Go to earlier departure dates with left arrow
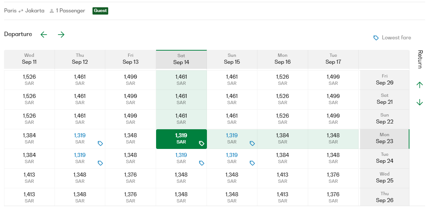The height and width of the screenshot is (209, 427). 44,35
